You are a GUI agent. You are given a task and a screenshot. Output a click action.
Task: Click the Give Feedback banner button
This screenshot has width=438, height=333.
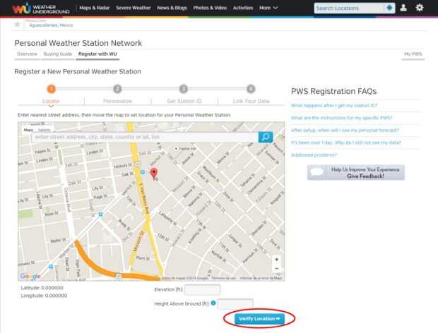(x=355, y=172)
